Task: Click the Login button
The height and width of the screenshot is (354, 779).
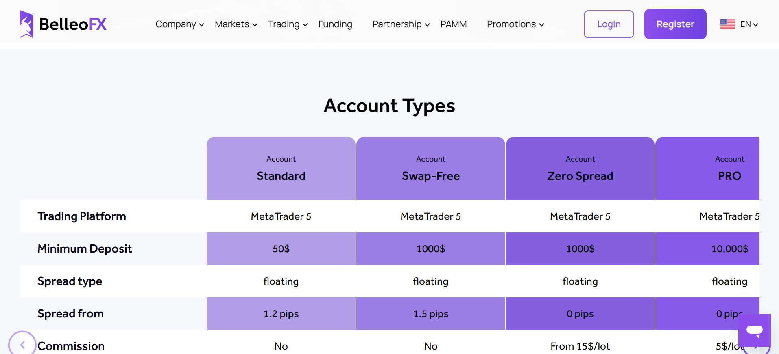Action: coord(609,24)
